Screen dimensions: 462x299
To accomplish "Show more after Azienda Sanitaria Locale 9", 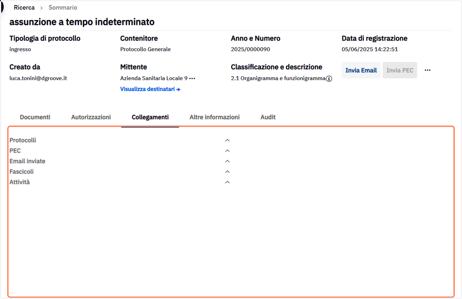I will (x=192, y=78).
